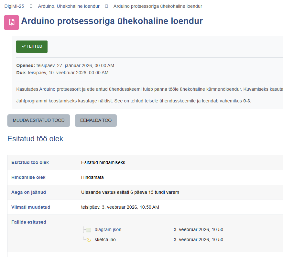Click the upload date beside sketch.ino

tap(198, 239)
